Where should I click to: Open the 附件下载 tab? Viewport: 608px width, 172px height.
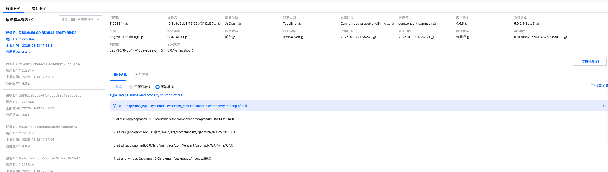142,75
